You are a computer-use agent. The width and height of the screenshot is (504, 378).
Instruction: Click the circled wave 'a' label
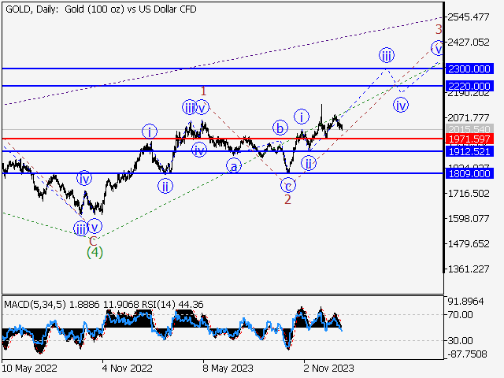click(x=234, y=165)
